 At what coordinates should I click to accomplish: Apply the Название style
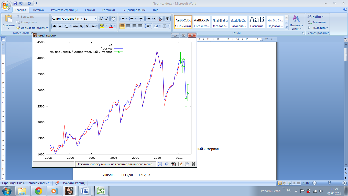pyautogui.click(x=257, y=22)
